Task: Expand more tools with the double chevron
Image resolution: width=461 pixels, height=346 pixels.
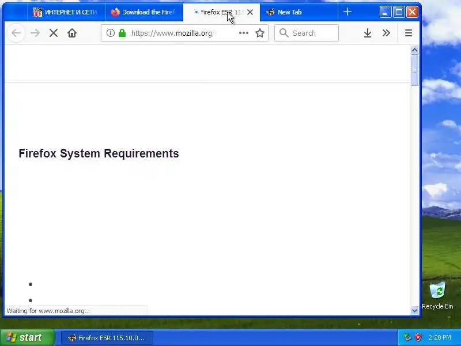Action: [x=386, y=33]
